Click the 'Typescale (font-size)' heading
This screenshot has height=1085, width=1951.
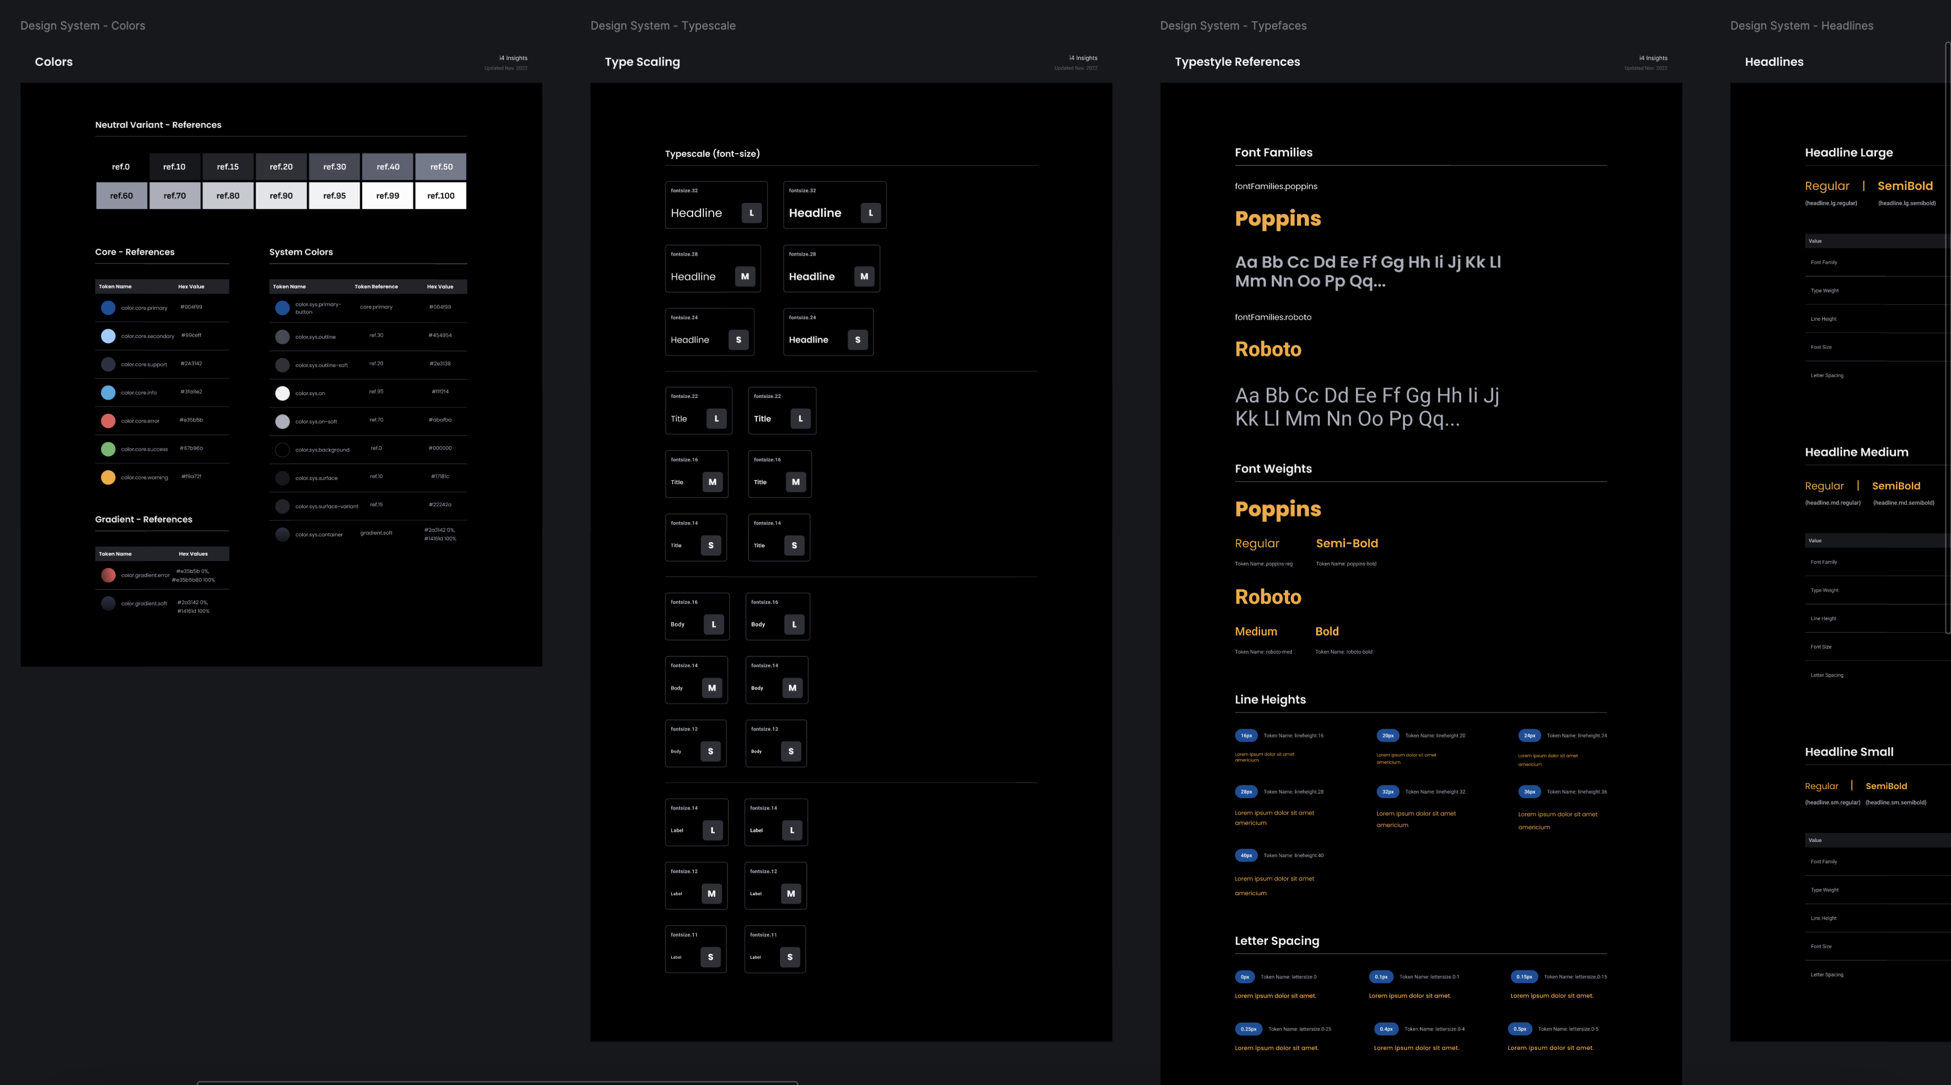712,154
